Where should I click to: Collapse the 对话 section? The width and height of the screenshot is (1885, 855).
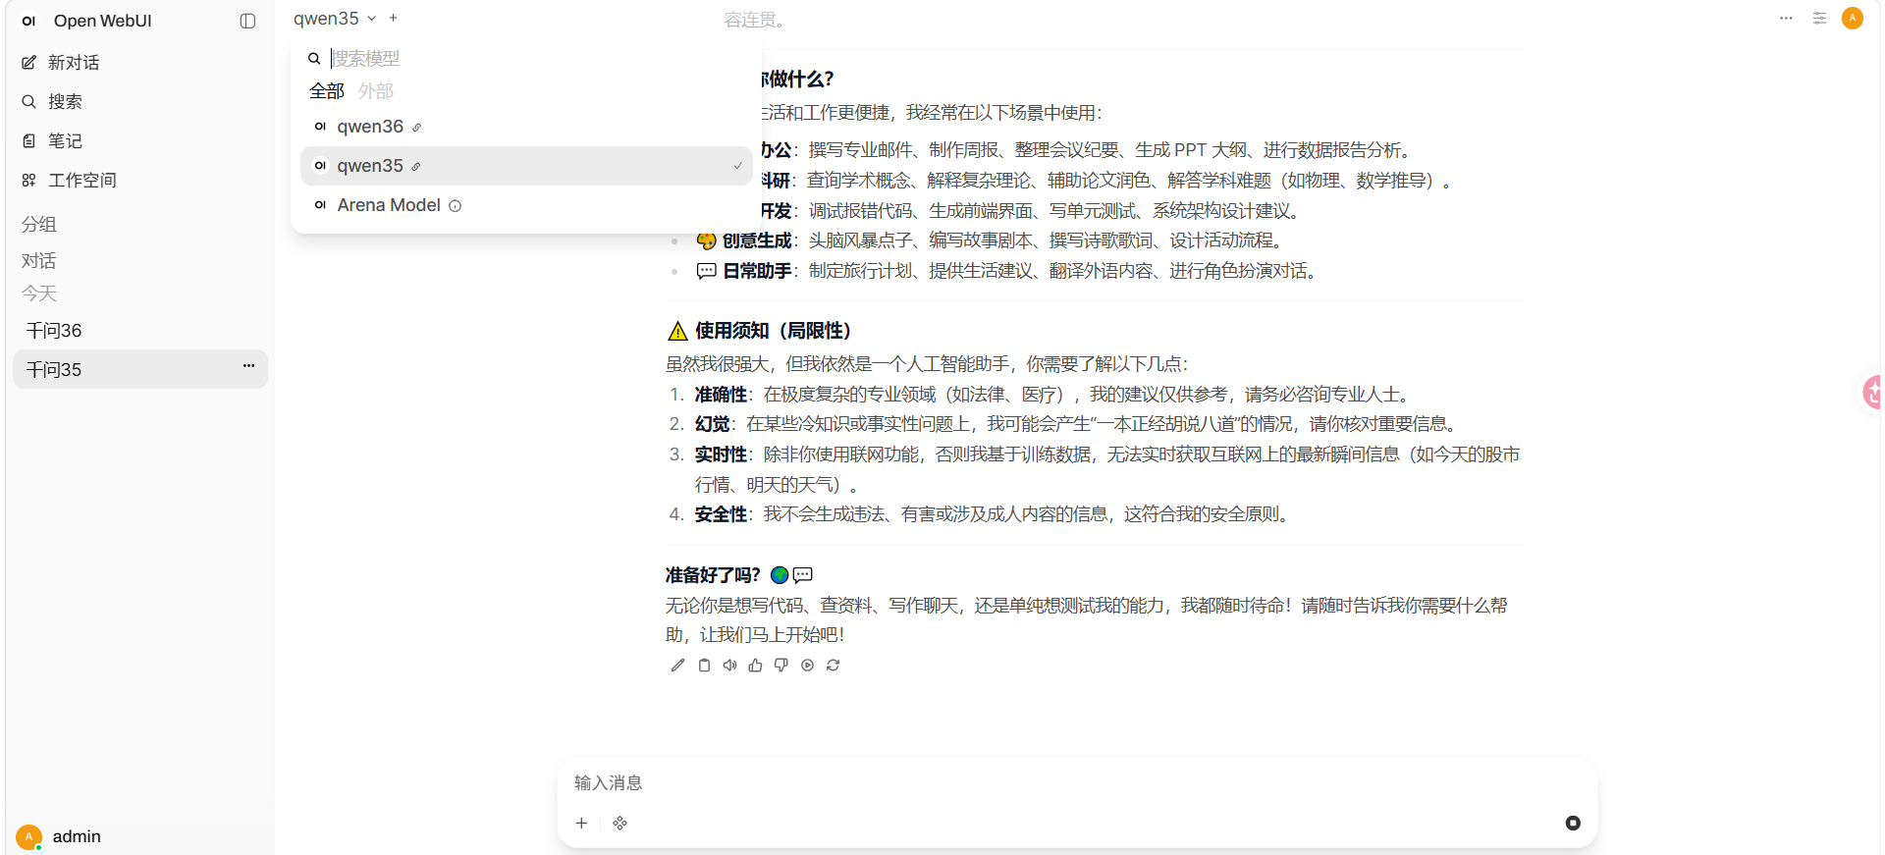point(39,260)
